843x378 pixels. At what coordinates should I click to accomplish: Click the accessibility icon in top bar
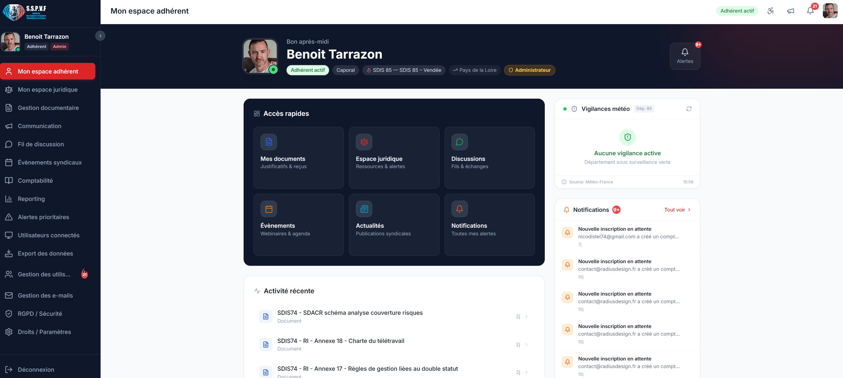pyautogui.click(x=771, y=11)
